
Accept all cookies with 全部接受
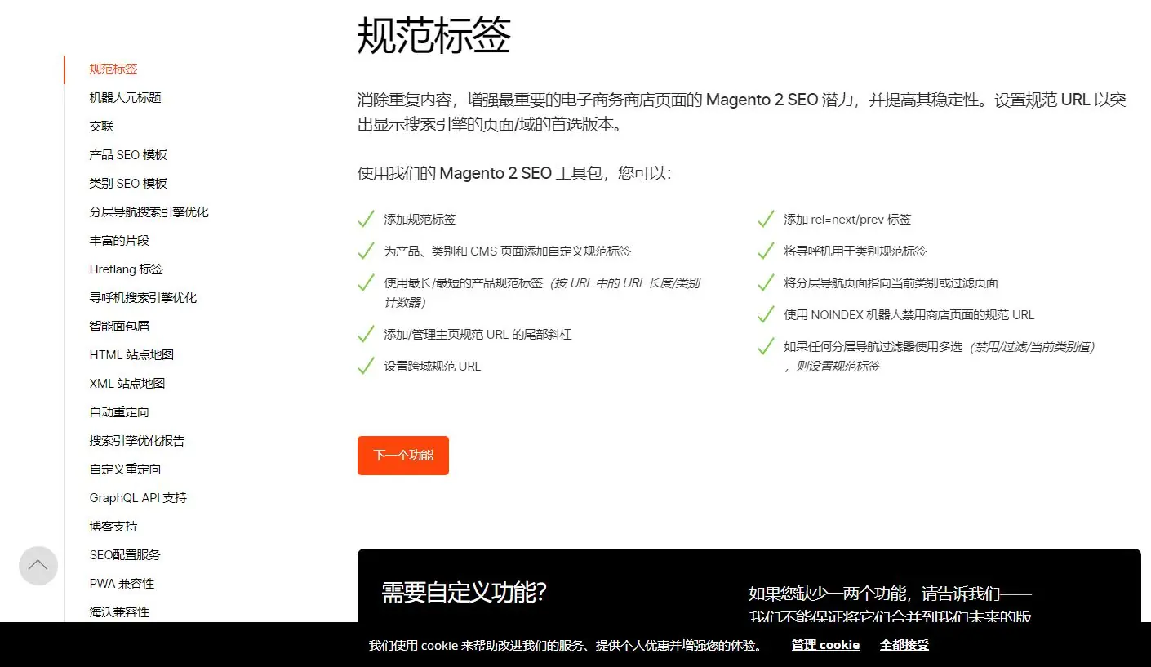pyautogui.click(x=904, y=645)
